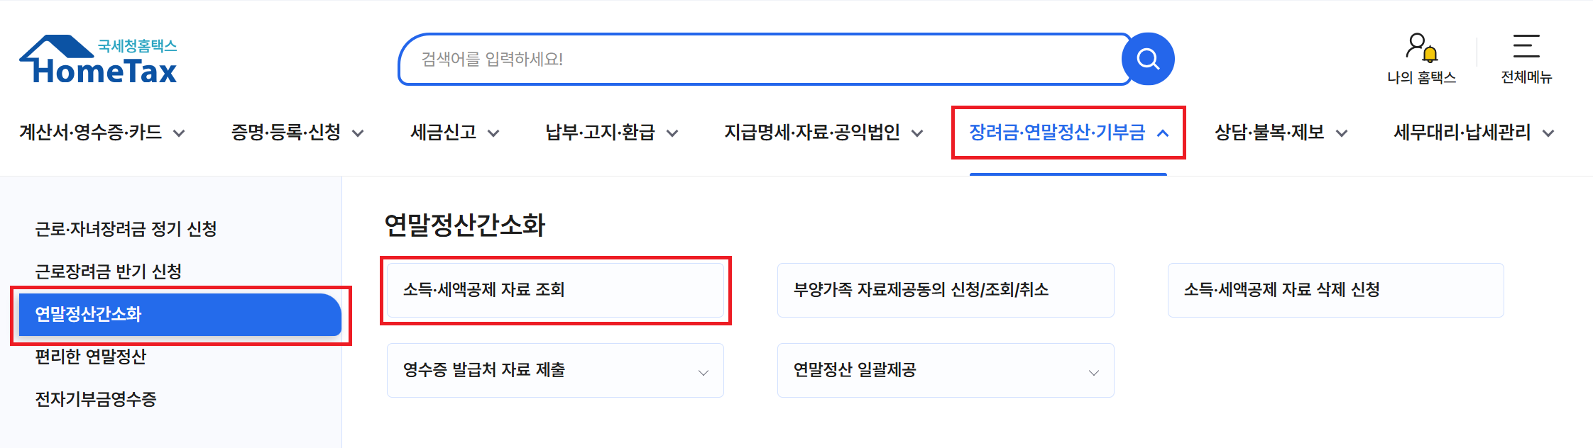
Task: Click 부양가족 자료제공동의 신청/조회/취소
Action: coord(946,290)
